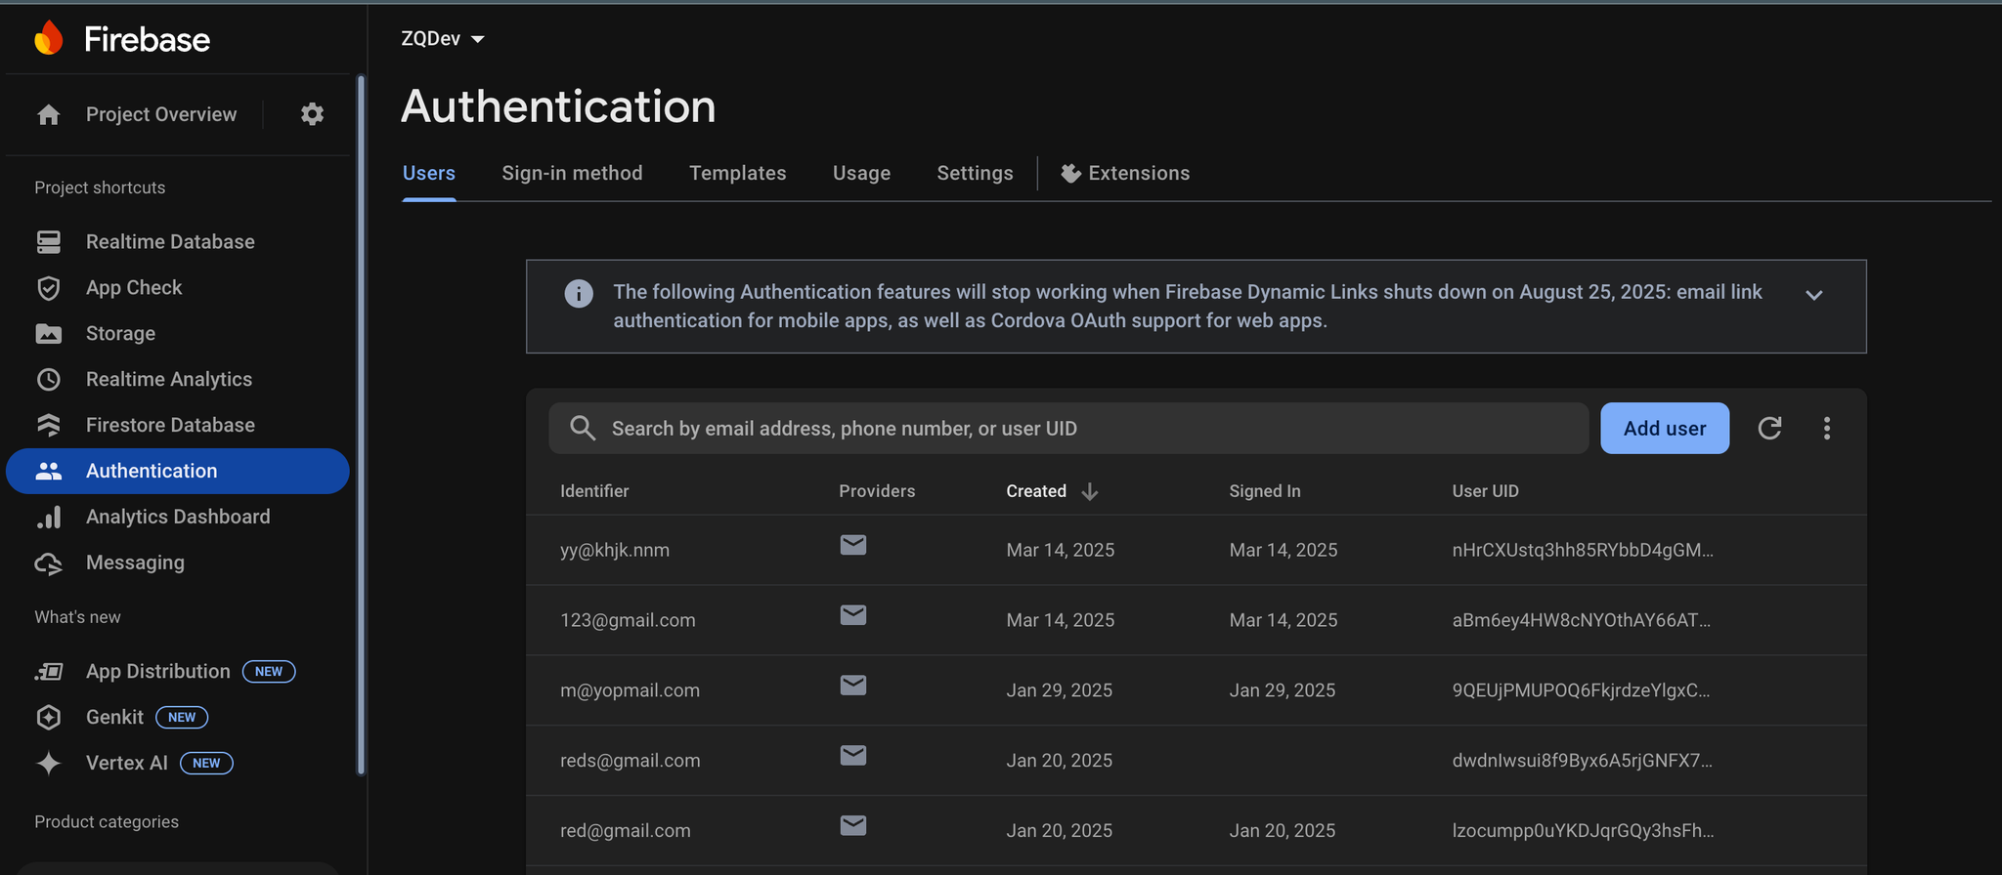Click the Add user button
The height and width of the screenshot is (875, 2002).
coord(1664,428)
